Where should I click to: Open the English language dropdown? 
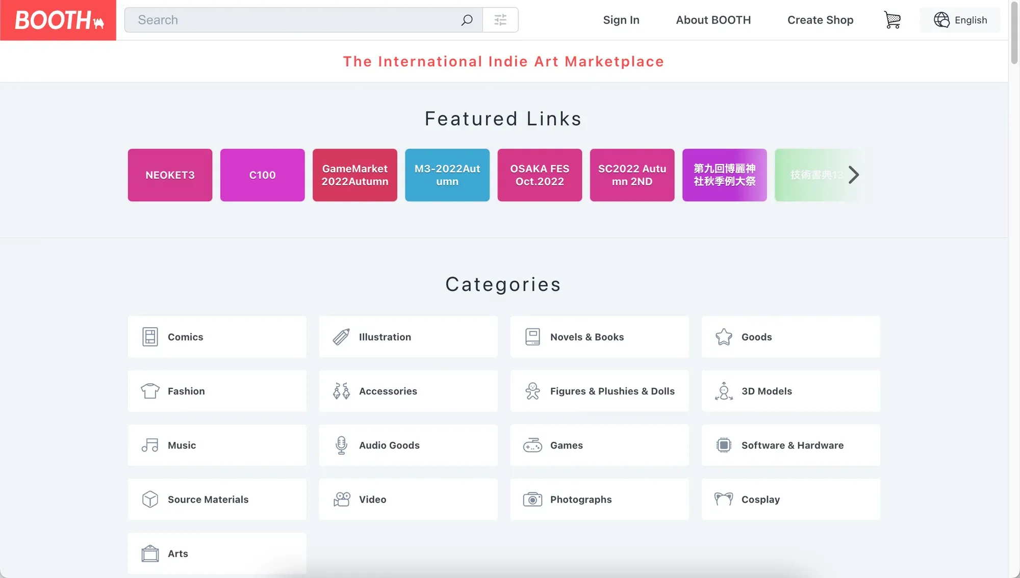pos(960,20)
